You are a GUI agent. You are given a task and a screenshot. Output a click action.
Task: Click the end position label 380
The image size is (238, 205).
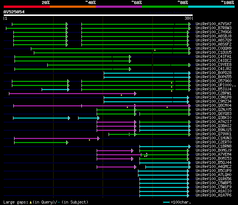click(x=188, y=18)
